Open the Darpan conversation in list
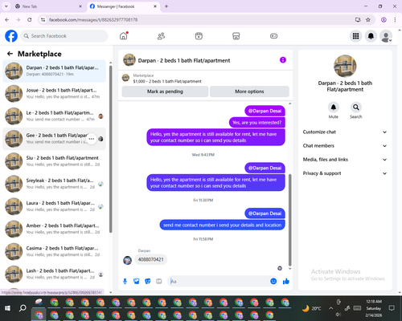 pos(54,71)
